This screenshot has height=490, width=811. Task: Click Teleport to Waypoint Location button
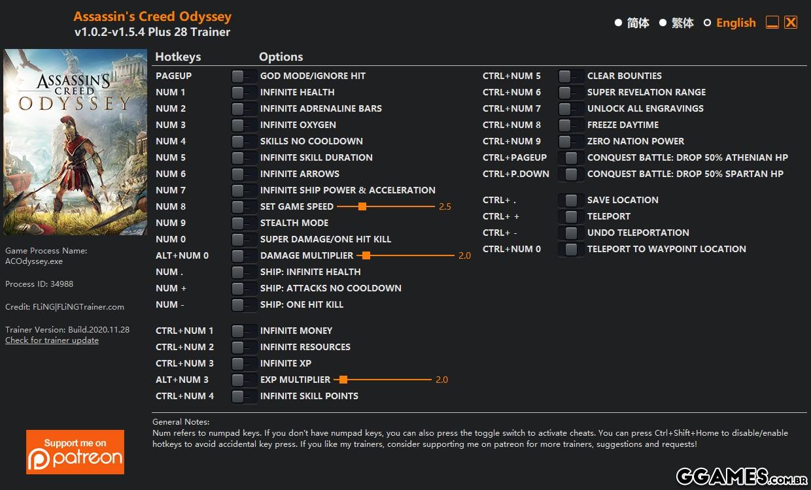tap(571, 250)
